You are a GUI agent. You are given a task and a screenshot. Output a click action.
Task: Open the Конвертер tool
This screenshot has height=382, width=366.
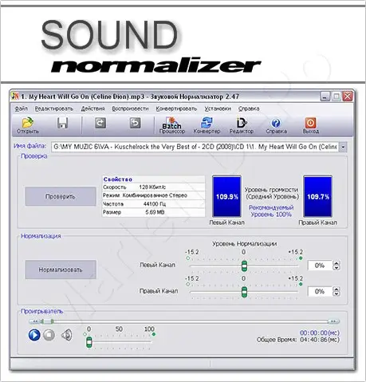(207, 125)
